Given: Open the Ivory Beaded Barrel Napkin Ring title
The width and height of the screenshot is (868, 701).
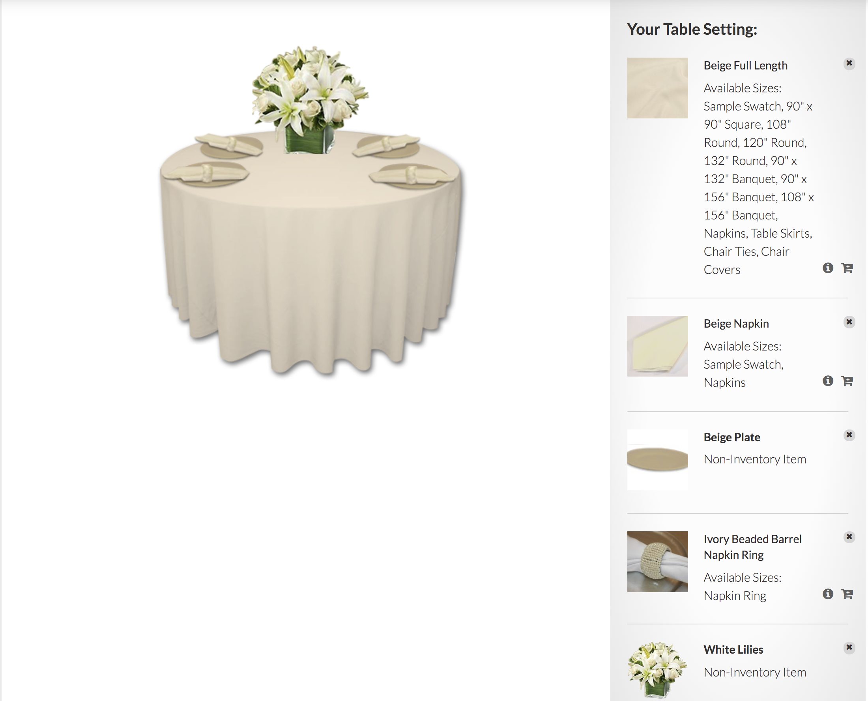Looking at the screenshot, I should coord(752,547).
